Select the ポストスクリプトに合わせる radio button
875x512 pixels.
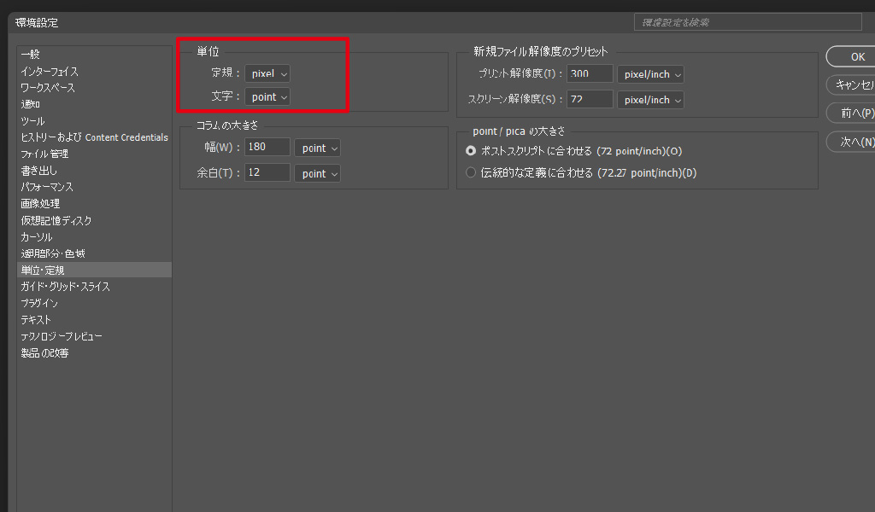471,151
